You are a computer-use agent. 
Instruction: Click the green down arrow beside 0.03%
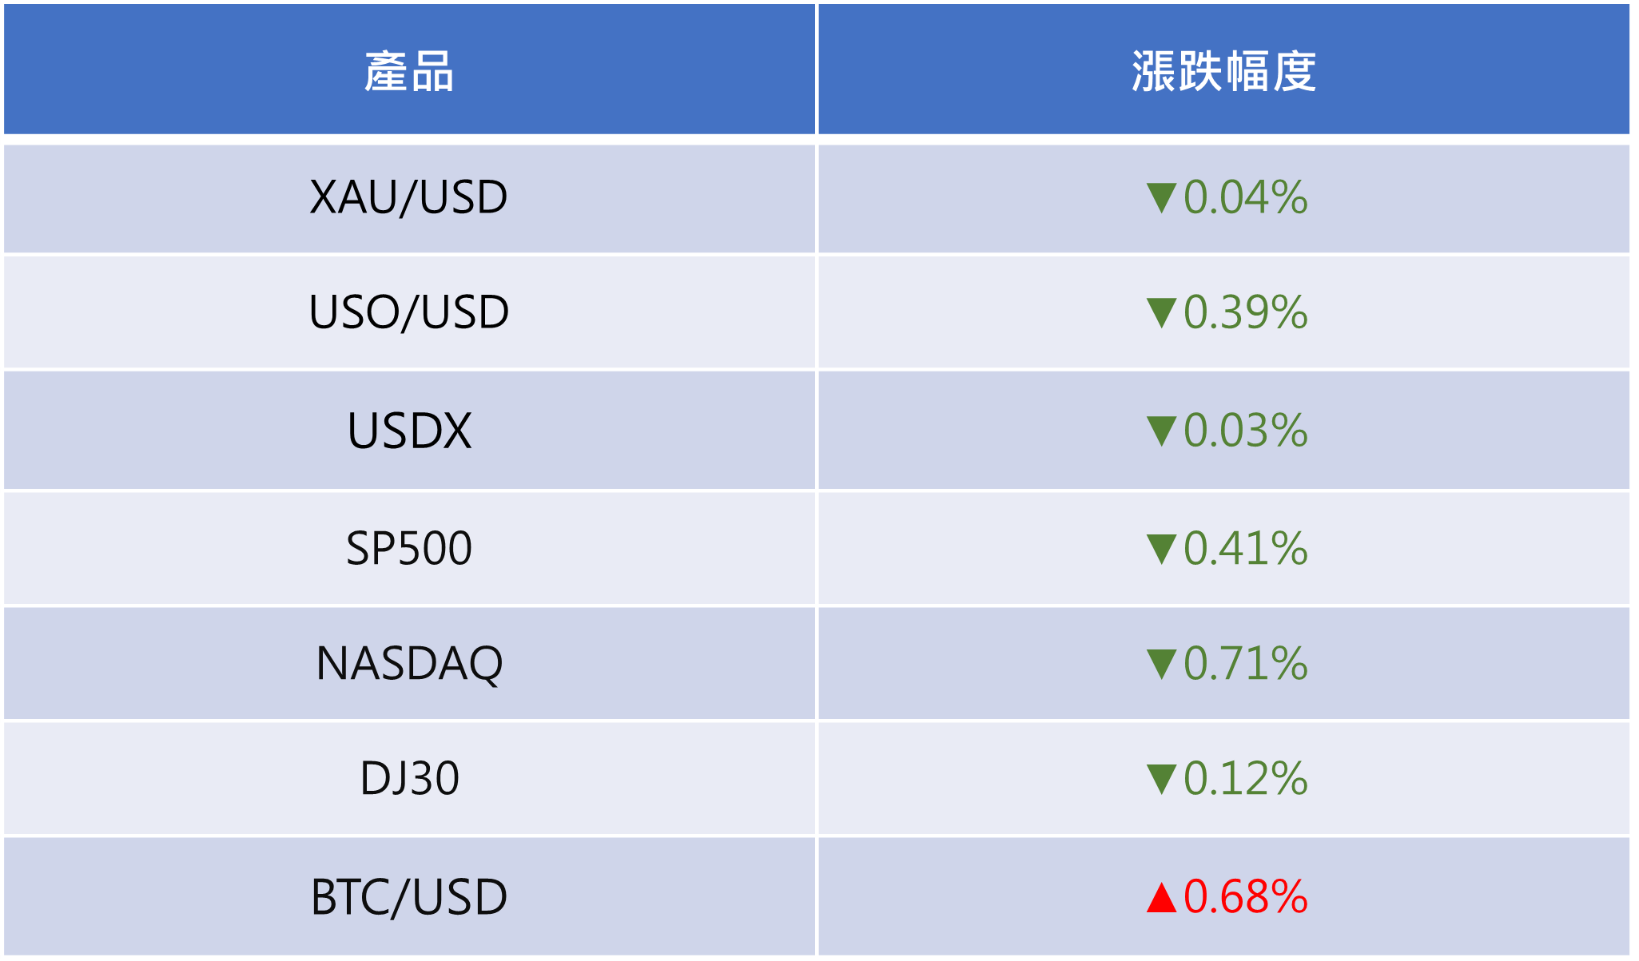(1161, 431)
